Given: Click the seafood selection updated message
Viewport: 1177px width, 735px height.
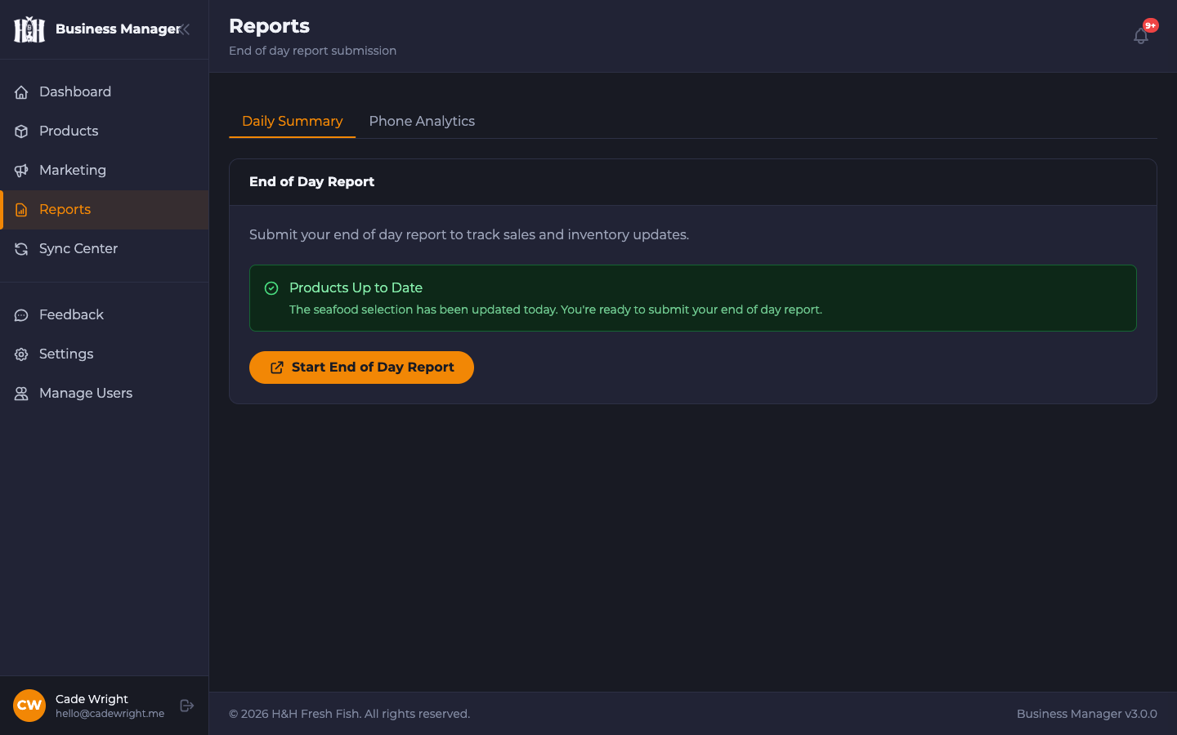Looking at the screenshot, I should coord(556,310).
